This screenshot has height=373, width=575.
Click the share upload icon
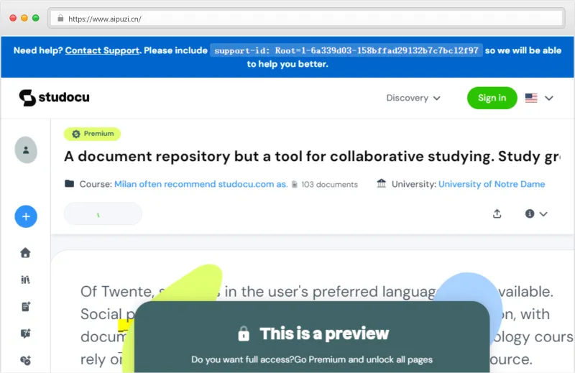(497, 214)
